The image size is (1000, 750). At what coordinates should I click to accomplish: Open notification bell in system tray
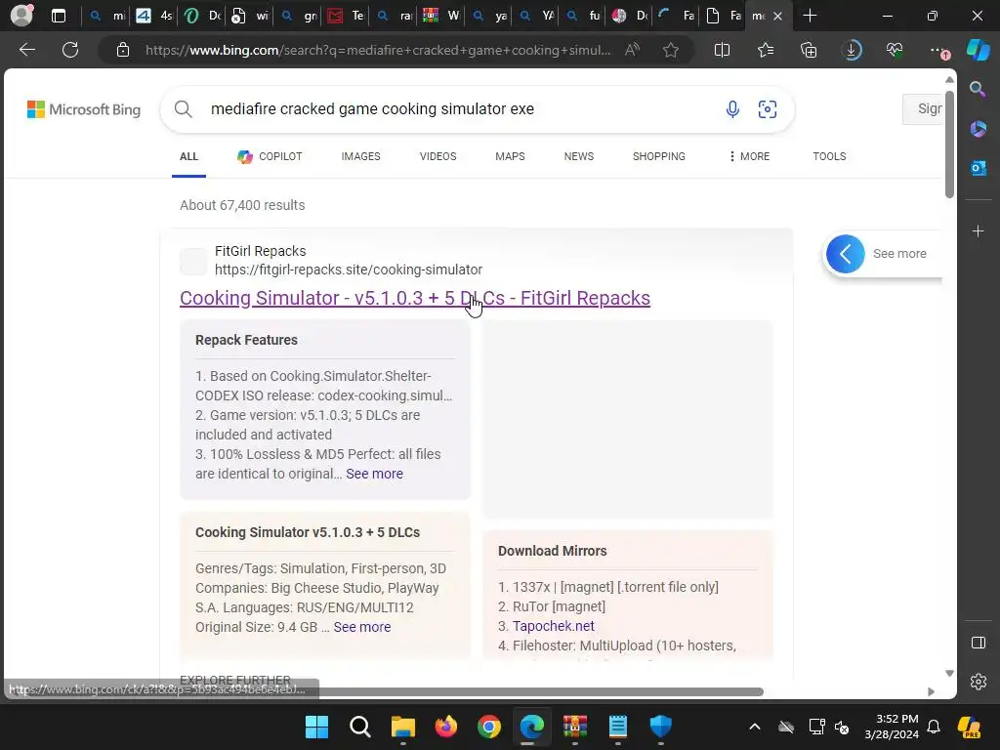coord(933,727)
